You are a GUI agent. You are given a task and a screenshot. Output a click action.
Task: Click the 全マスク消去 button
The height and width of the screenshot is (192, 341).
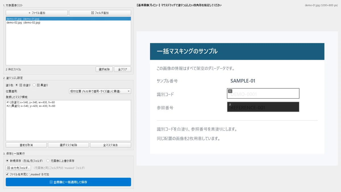coord(111,145)
